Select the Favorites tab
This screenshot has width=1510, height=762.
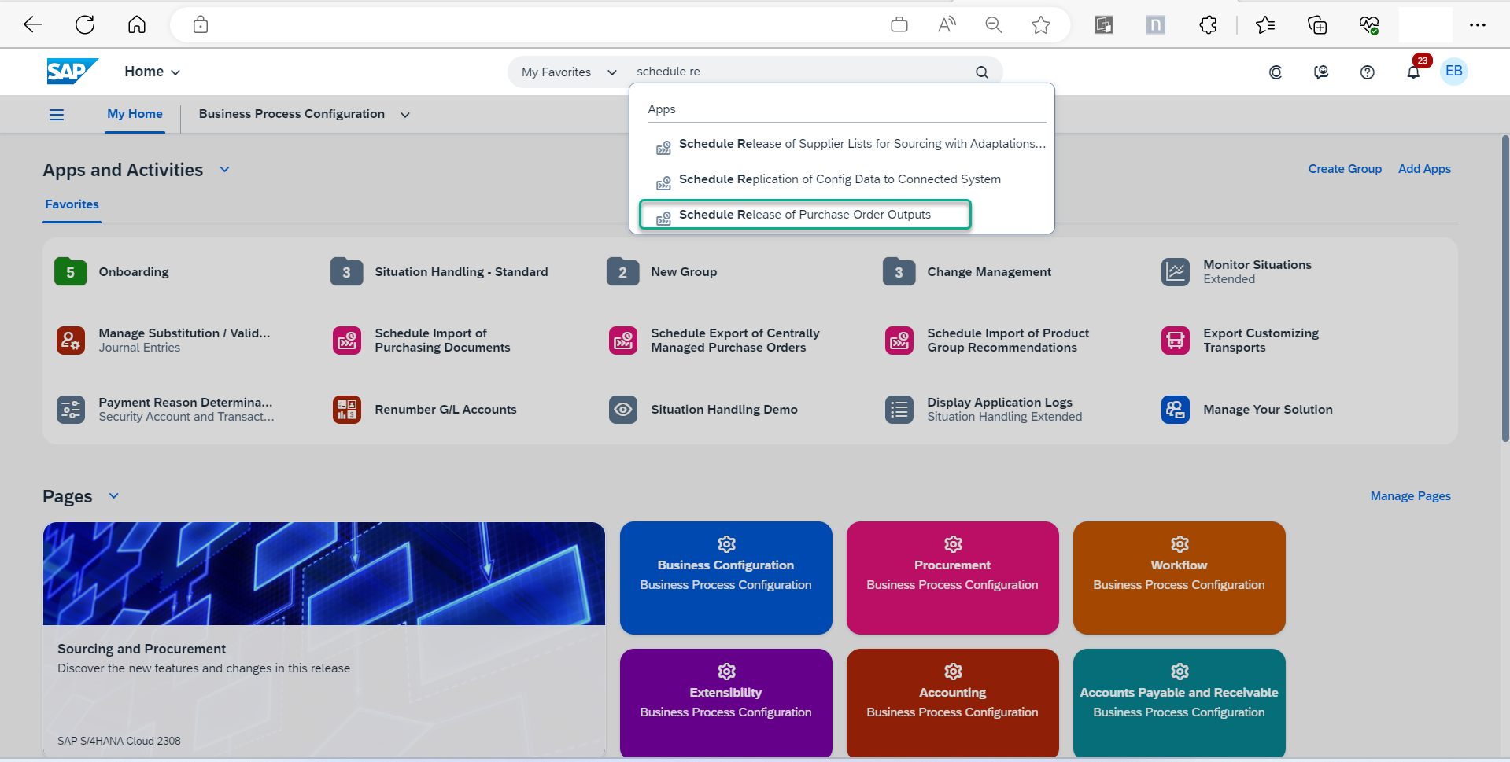tap(72, 204)
